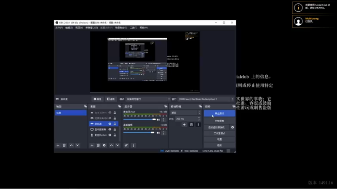
Task: Open the 帮助(H) menu
Action: pos(144,28)
